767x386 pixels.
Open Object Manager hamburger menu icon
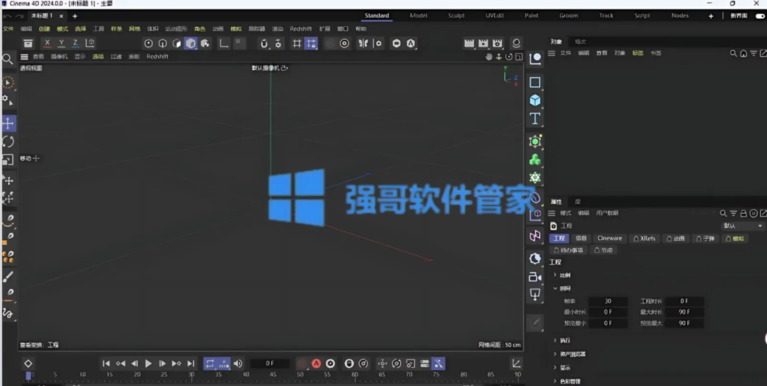(x=552, y=53)
